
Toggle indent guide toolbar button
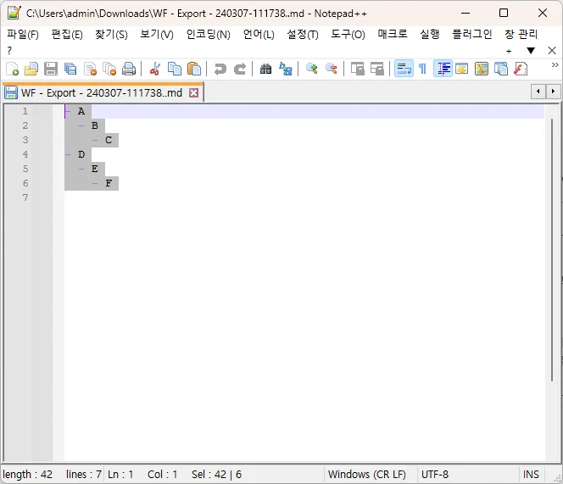pyautogui.click(x=443, y=69)
